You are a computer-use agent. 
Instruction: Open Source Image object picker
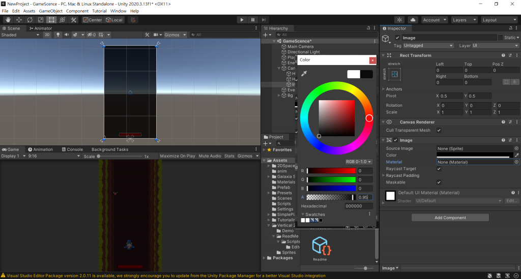pos(516,148)
